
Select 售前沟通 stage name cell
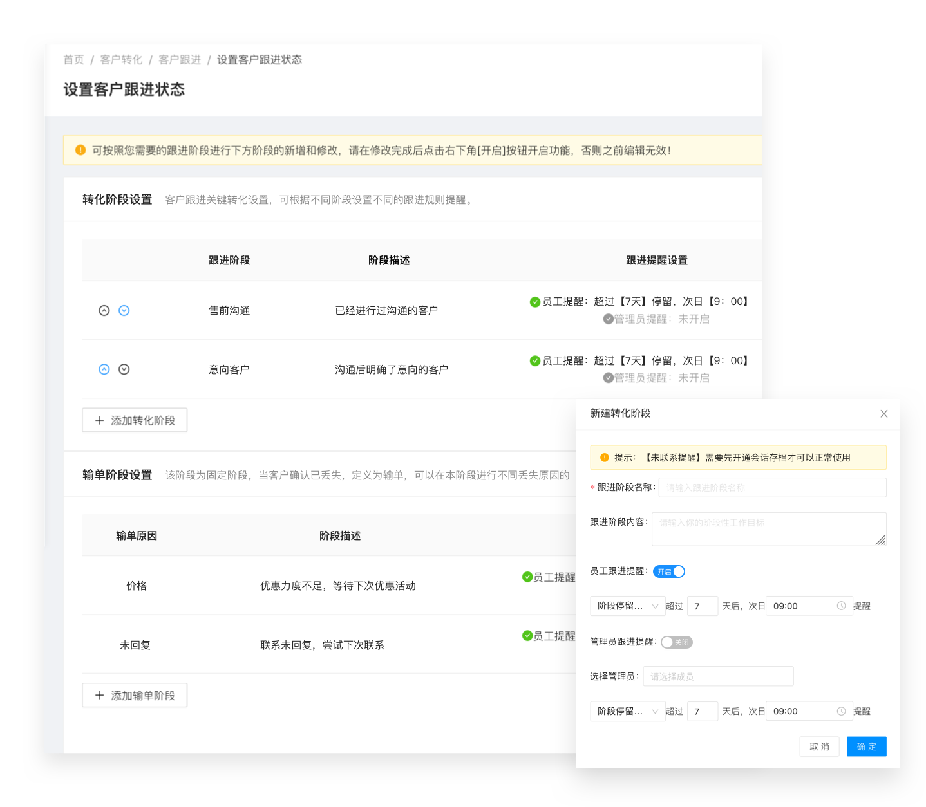click(x=229, y=311)
